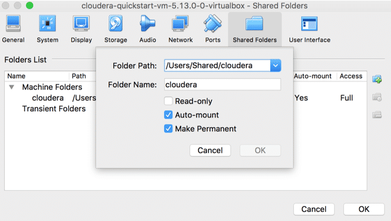Viewport: 391px width, 221px height.
Task: Open the Folder Path dropdown arrow
Action: click(x=276, y=66)
